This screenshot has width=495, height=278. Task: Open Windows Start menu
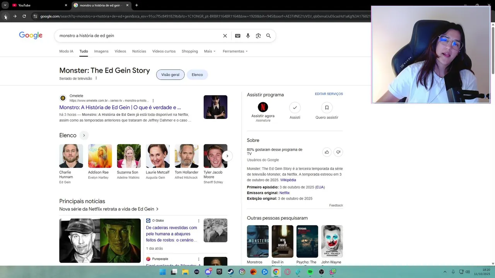(x=163, y=272)
